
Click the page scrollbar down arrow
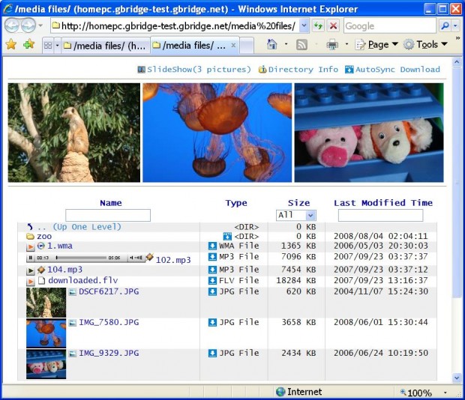[x=457, y=378]
